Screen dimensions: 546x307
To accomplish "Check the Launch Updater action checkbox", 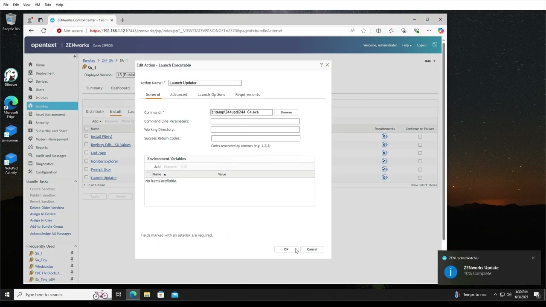I will pyautogui.click(x=86, y=177).
